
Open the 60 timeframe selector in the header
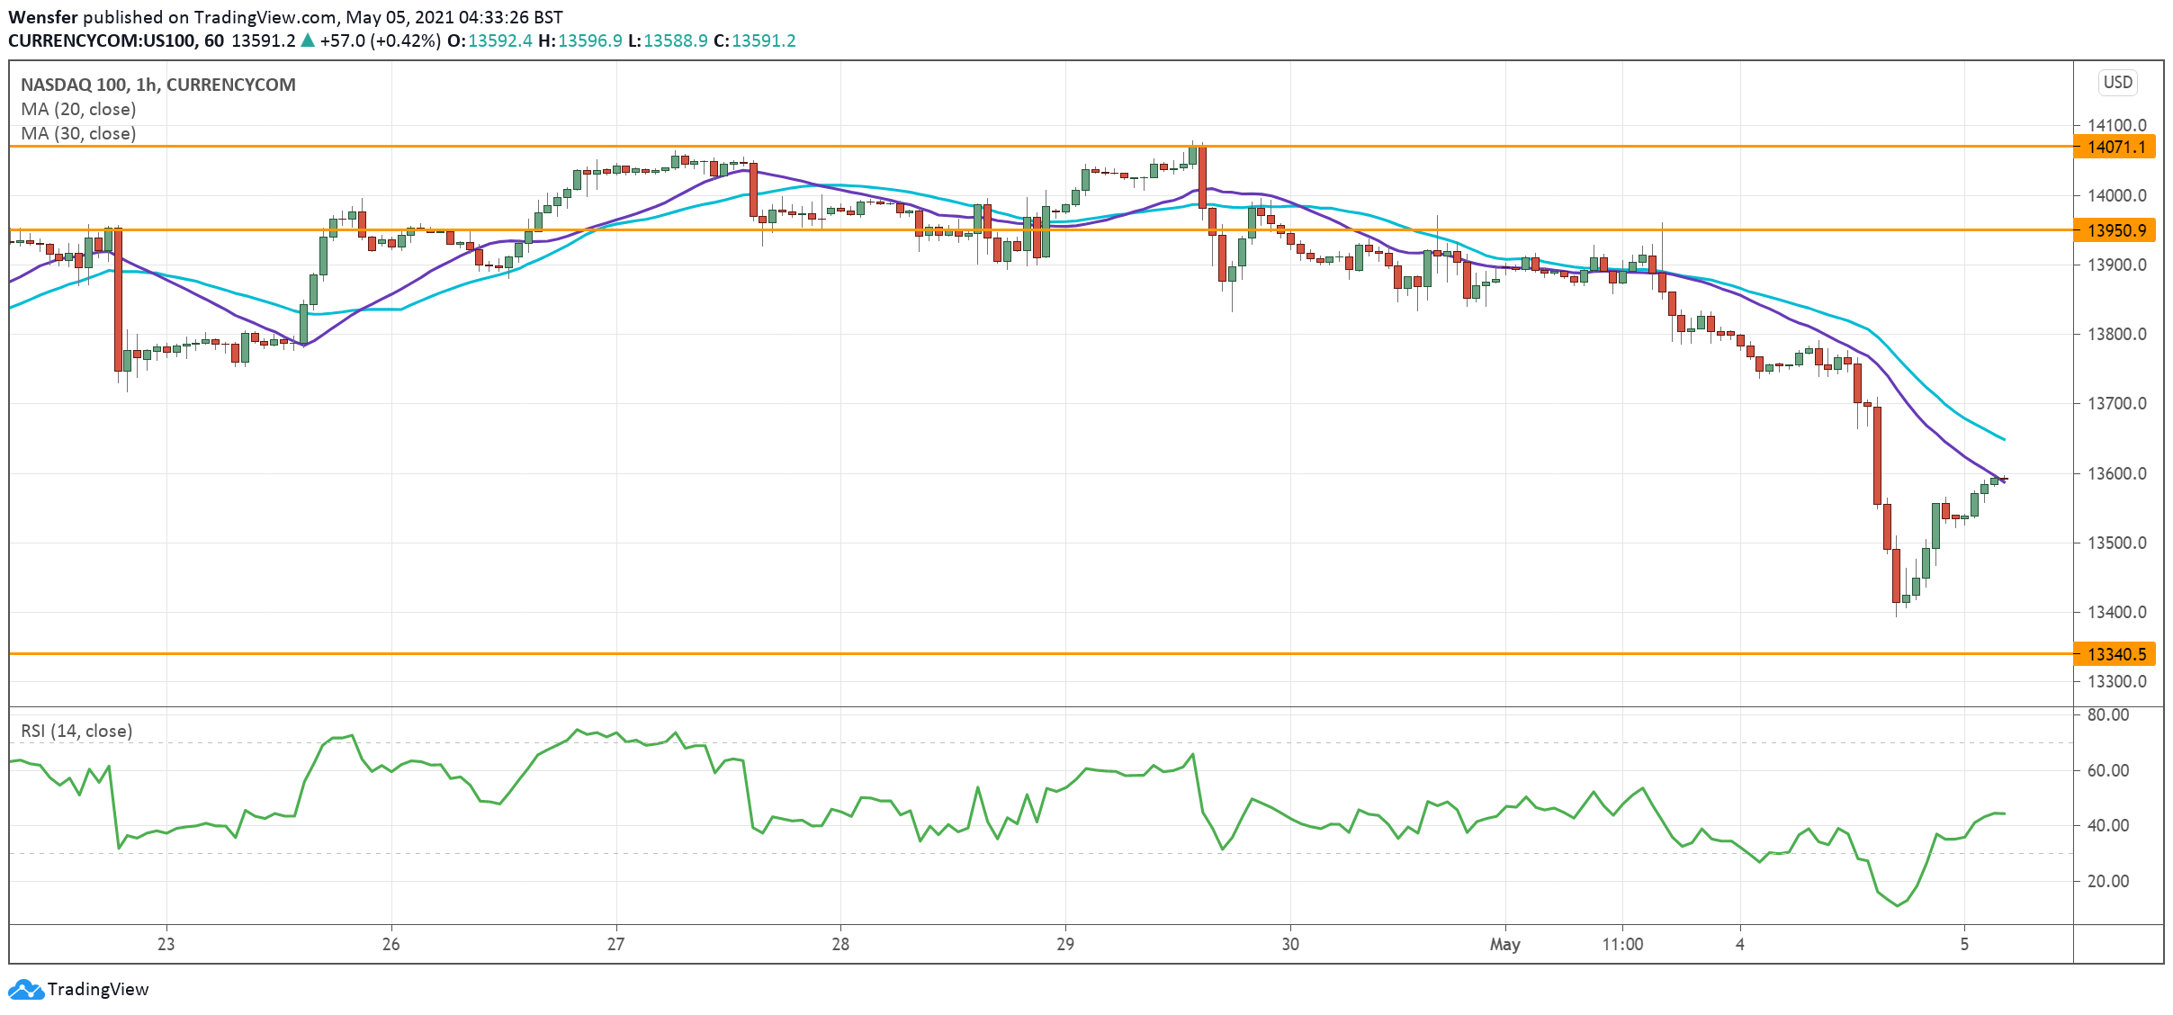pyautogui.click(x=213, y=40)
